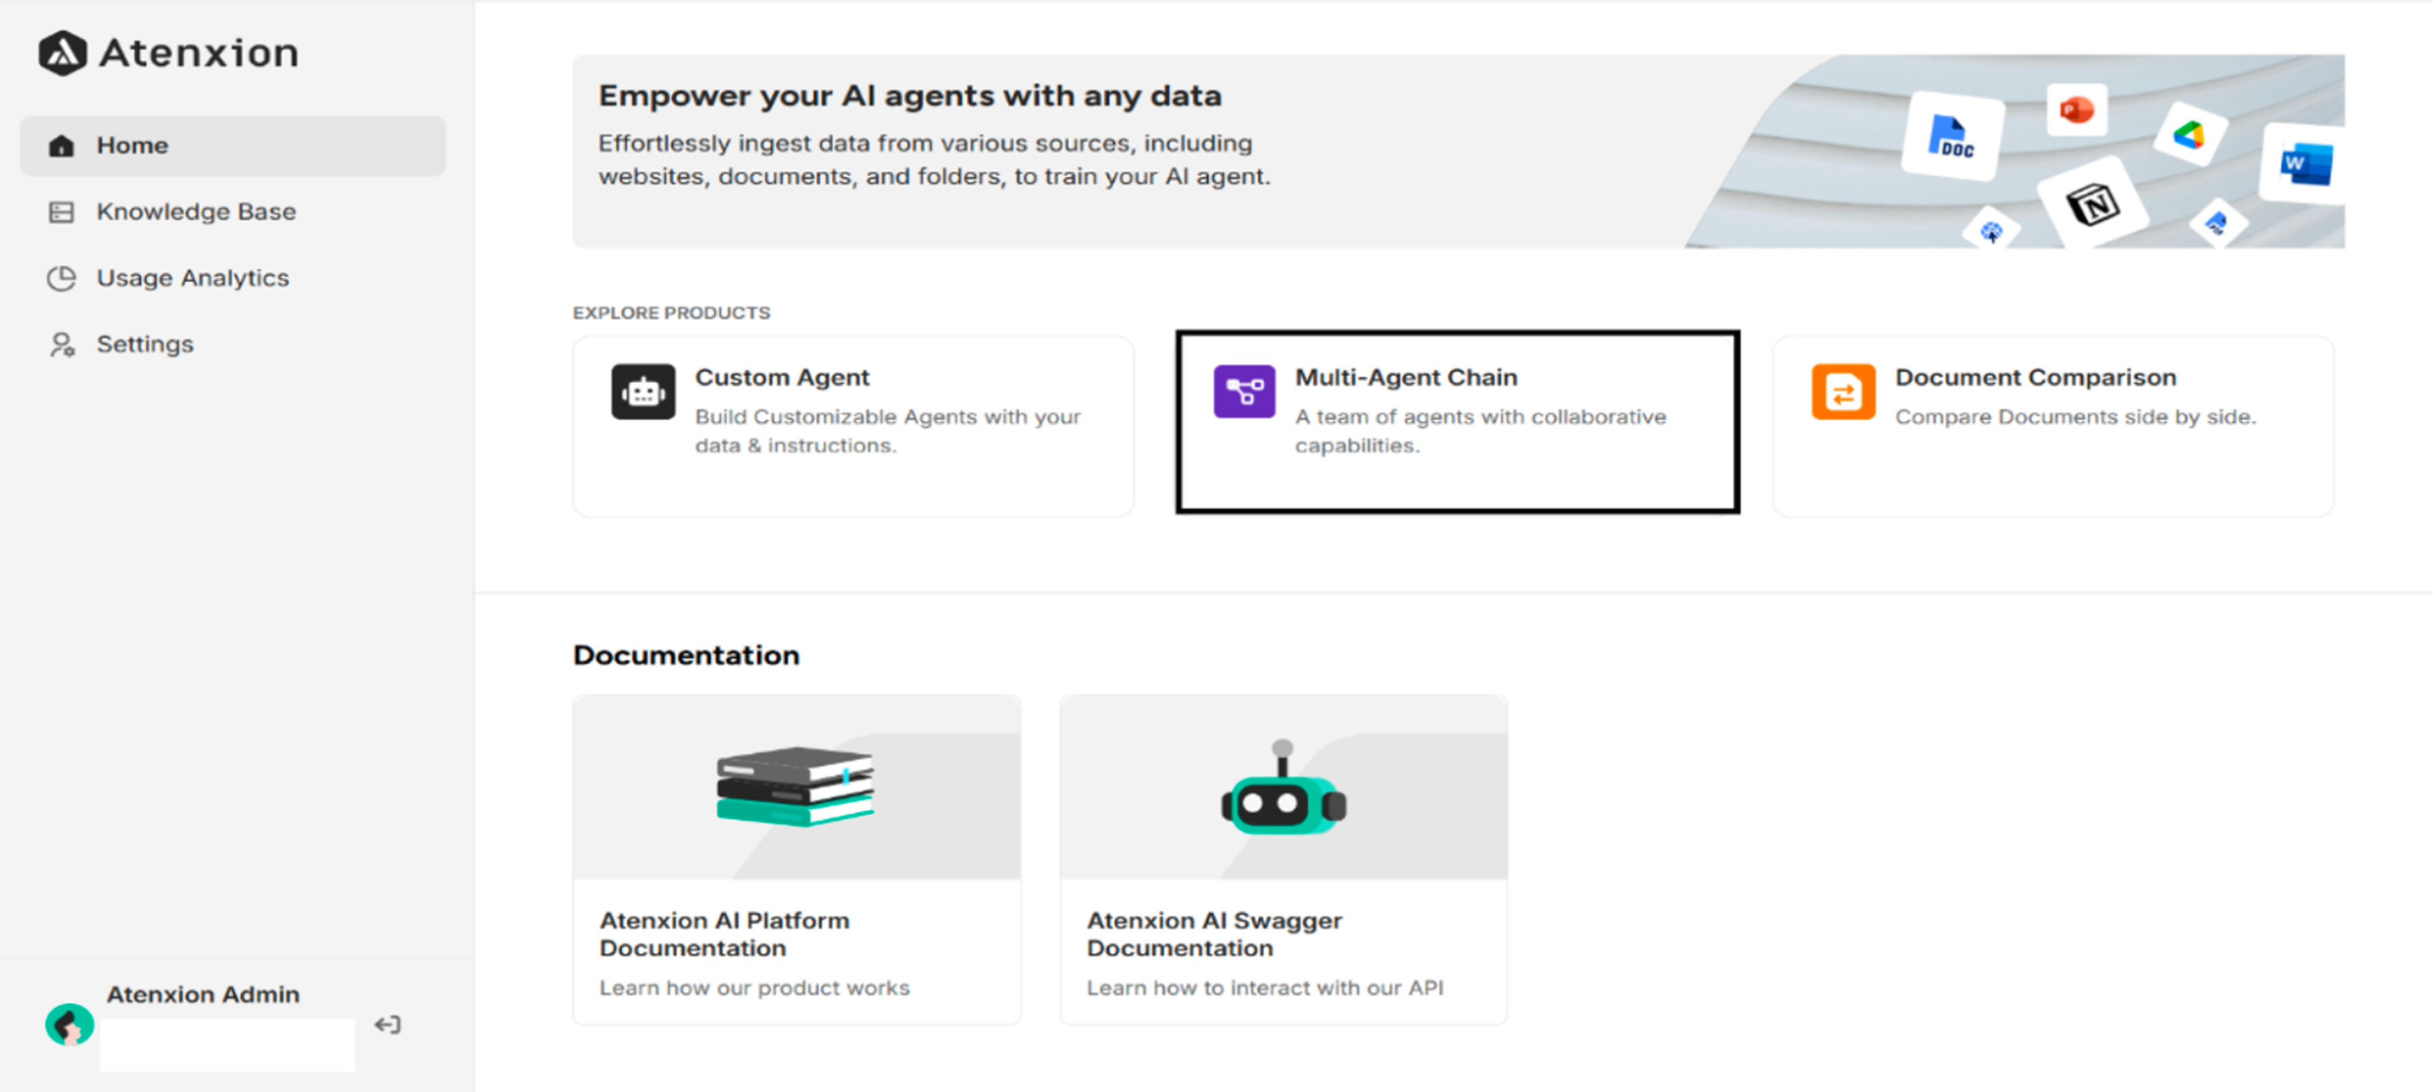
Task: Open the Document Comparison product card
Action: (2053, 425)
